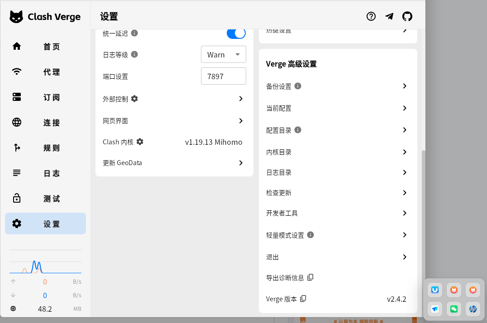Image resolution: width=487 pixels, height=323 pixels.
Task: Open the WeChat icon in the system tray
Action: click(x=454, y=309)
